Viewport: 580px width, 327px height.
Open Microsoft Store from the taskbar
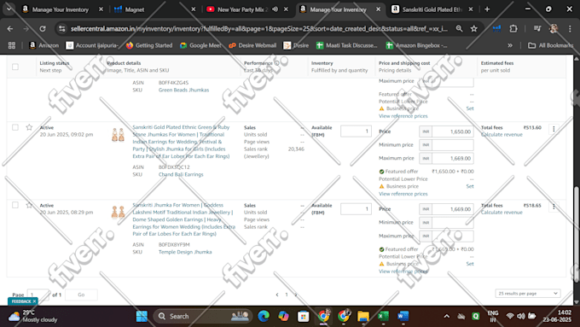(x=304, y=316)
